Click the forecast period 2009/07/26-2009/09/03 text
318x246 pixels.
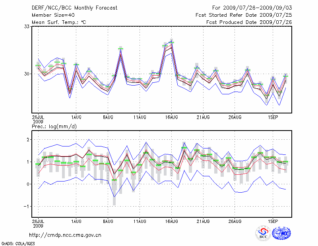(x=252, y=8)
